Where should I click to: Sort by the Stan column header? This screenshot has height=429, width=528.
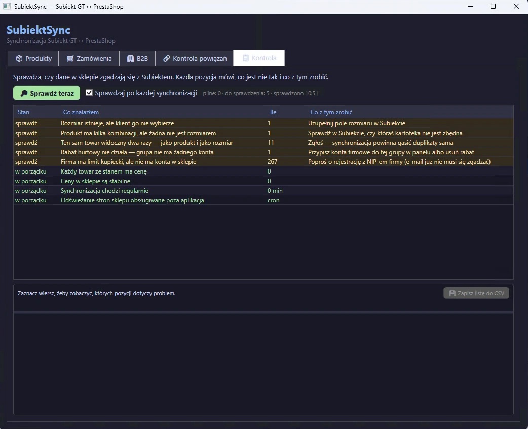click(24, 112)
